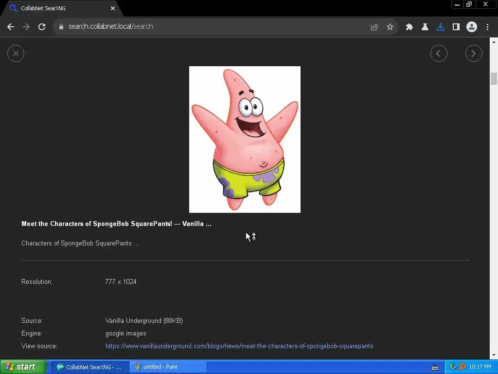Open the Patrick Star image
Screen dimensions: 498x374
[245, 139]
